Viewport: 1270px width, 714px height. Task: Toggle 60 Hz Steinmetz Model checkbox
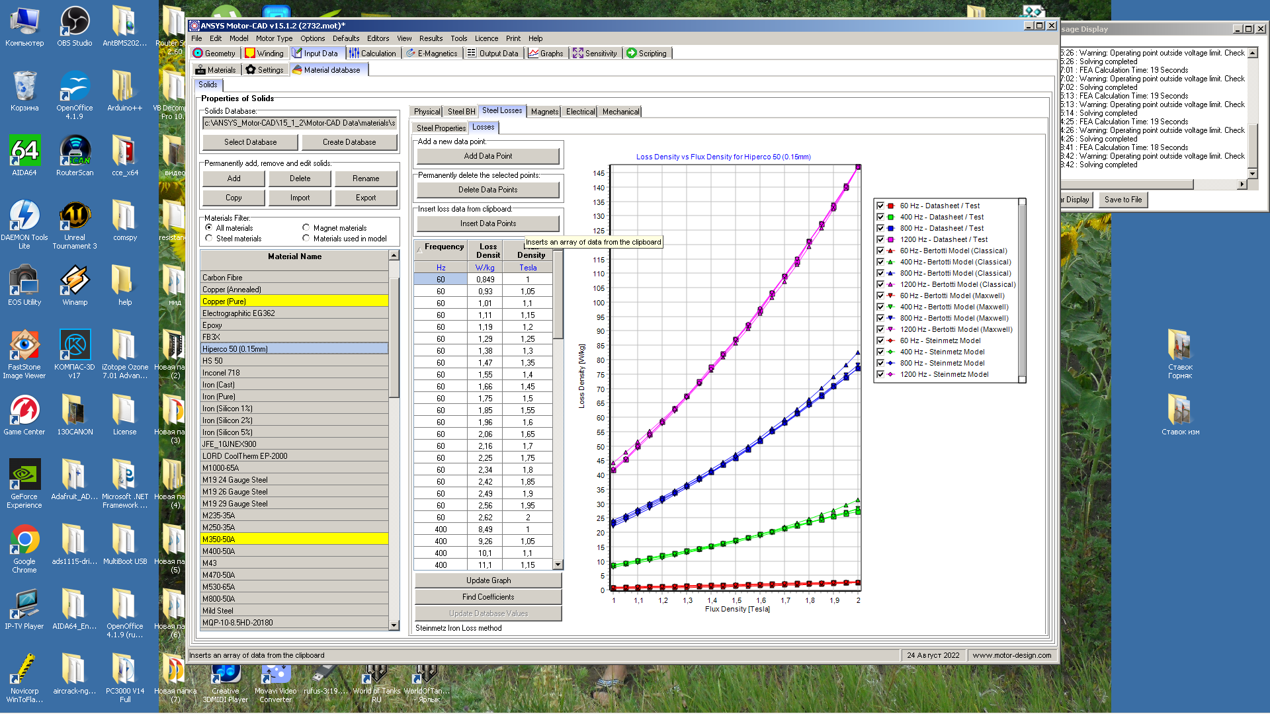(x=880, y=340)
